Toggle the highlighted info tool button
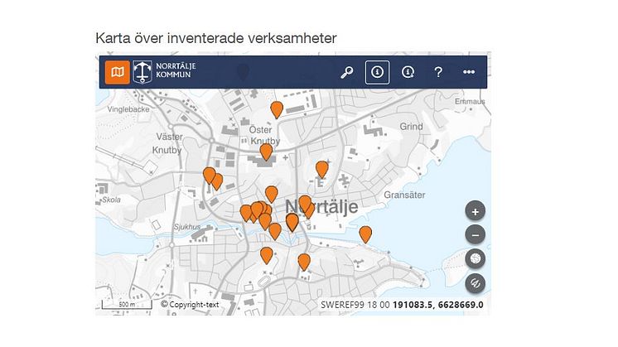The width and height of the screenshot is (618, 347). click(377, 73)
